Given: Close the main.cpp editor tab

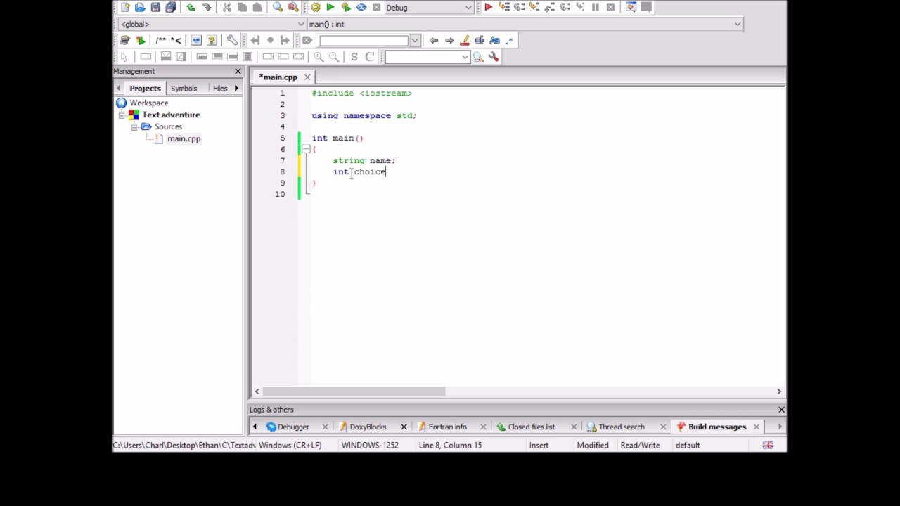Looking at the screenshot, I should coord(308,77).
